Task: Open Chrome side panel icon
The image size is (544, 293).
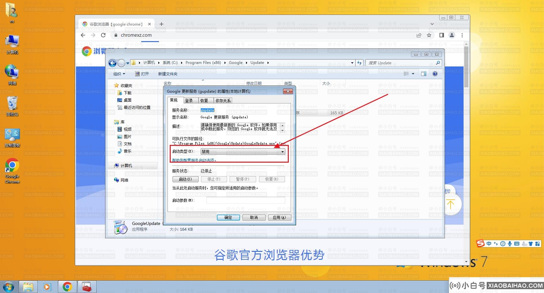Action: coord(441,35)
